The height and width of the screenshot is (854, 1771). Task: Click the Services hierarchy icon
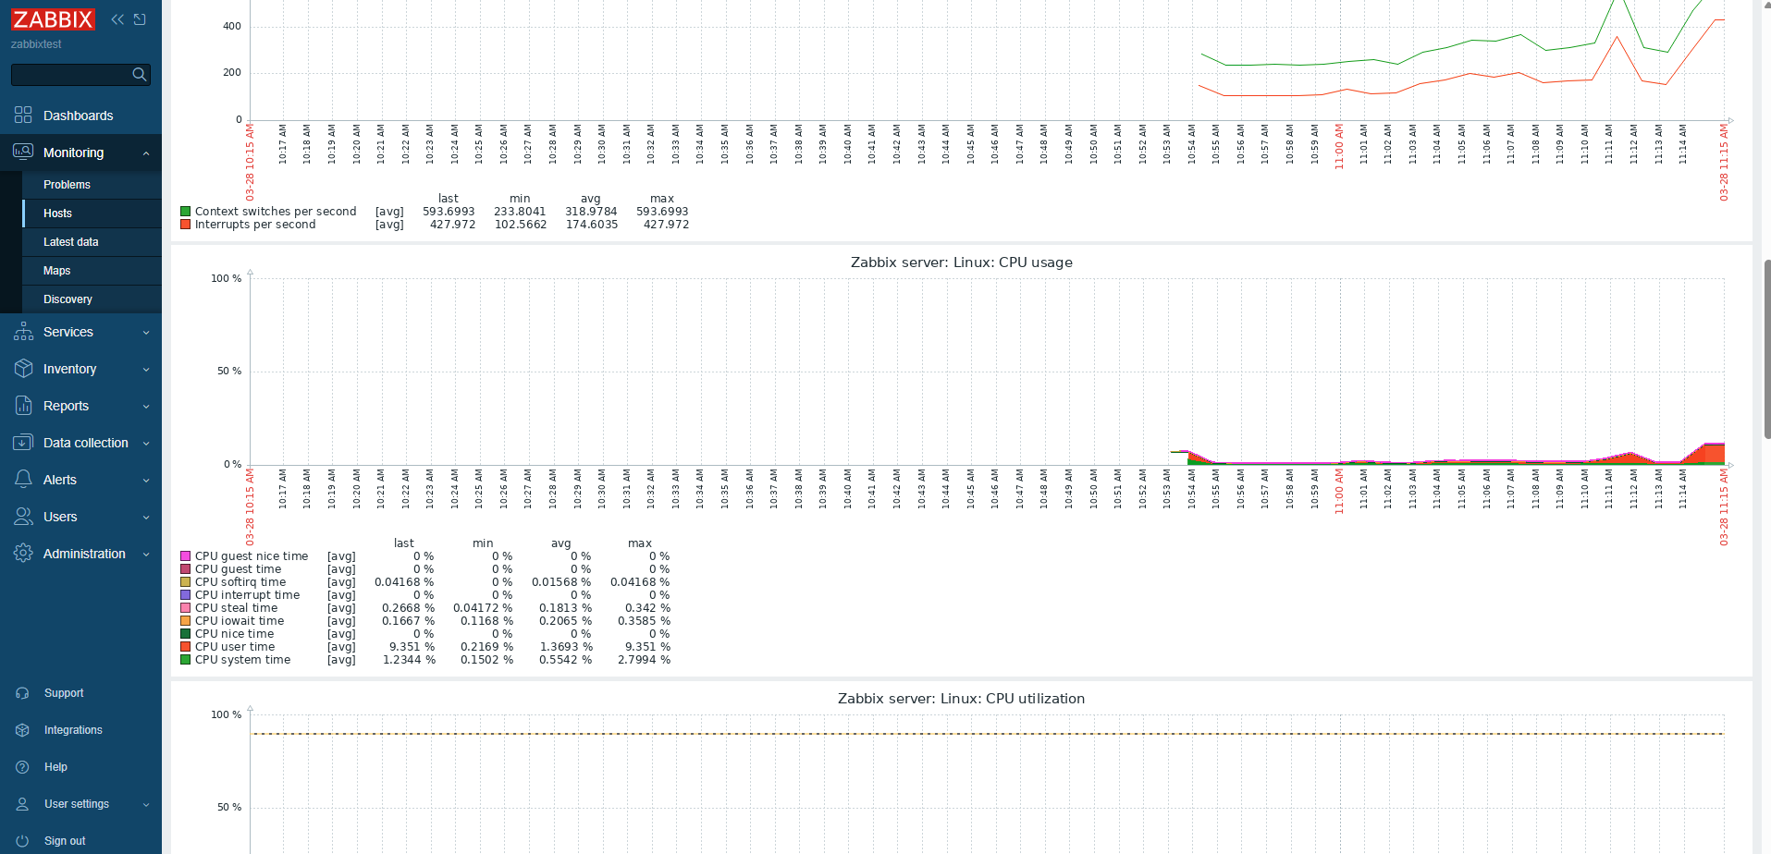[x=23, y=332]
